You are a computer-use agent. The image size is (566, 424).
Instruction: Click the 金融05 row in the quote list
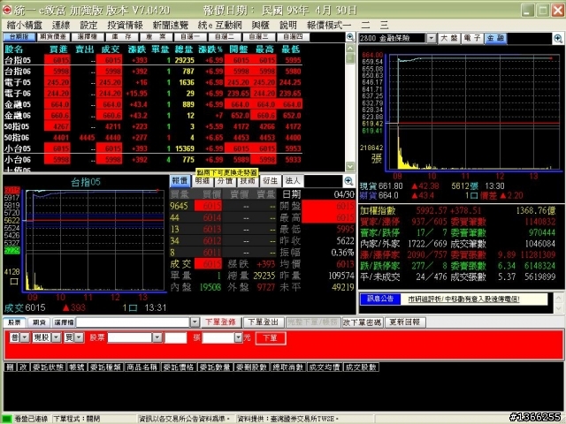tap(153, 104)
